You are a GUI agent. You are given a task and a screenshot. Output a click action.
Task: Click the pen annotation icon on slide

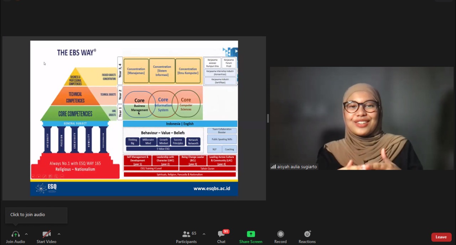tap(45, 176)
